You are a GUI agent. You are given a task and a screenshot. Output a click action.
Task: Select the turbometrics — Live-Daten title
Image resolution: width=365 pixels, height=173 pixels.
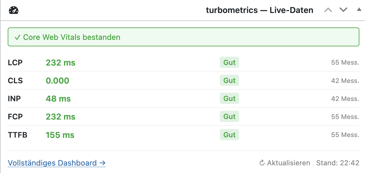point(260,10)
